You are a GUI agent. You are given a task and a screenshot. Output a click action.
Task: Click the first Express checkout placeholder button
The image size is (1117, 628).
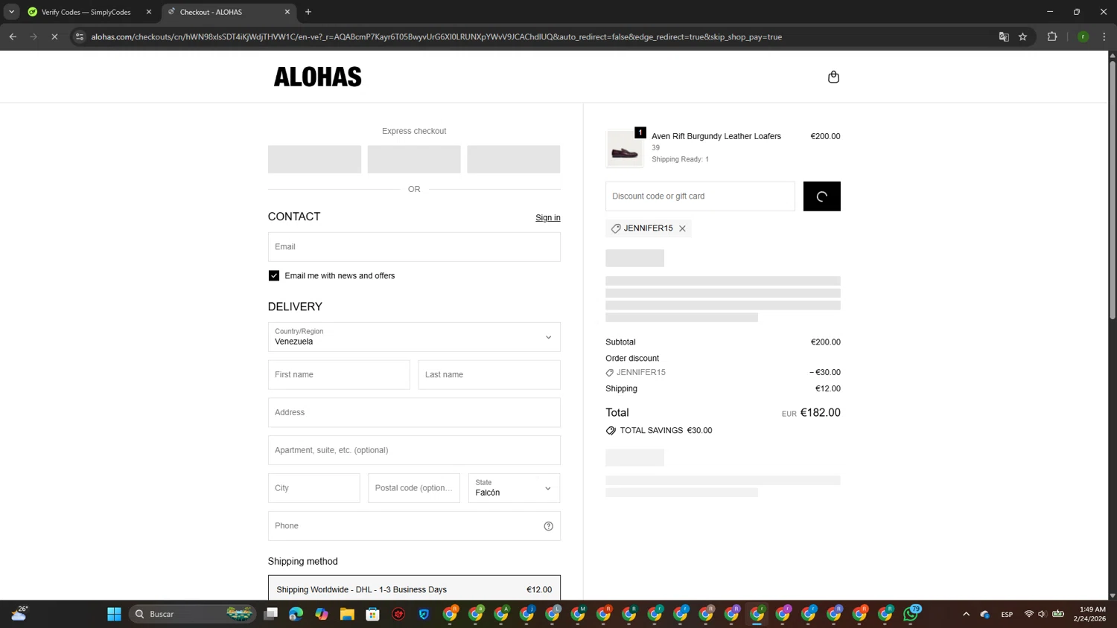coord(314,159)
